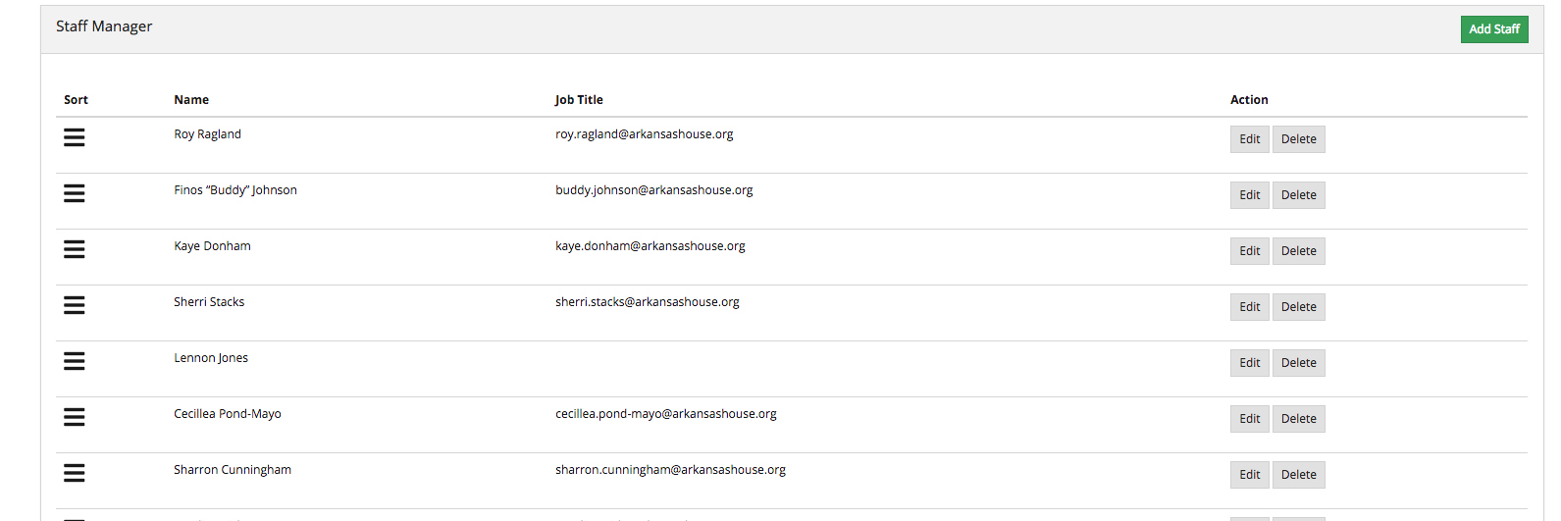The image size is (1561, 521).
Task: Edit Cecillea Pond-Mayo's entry
Action: pos(1250,419)
